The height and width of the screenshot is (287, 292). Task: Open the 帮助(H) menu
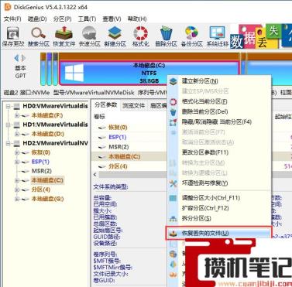click(137, 19)
